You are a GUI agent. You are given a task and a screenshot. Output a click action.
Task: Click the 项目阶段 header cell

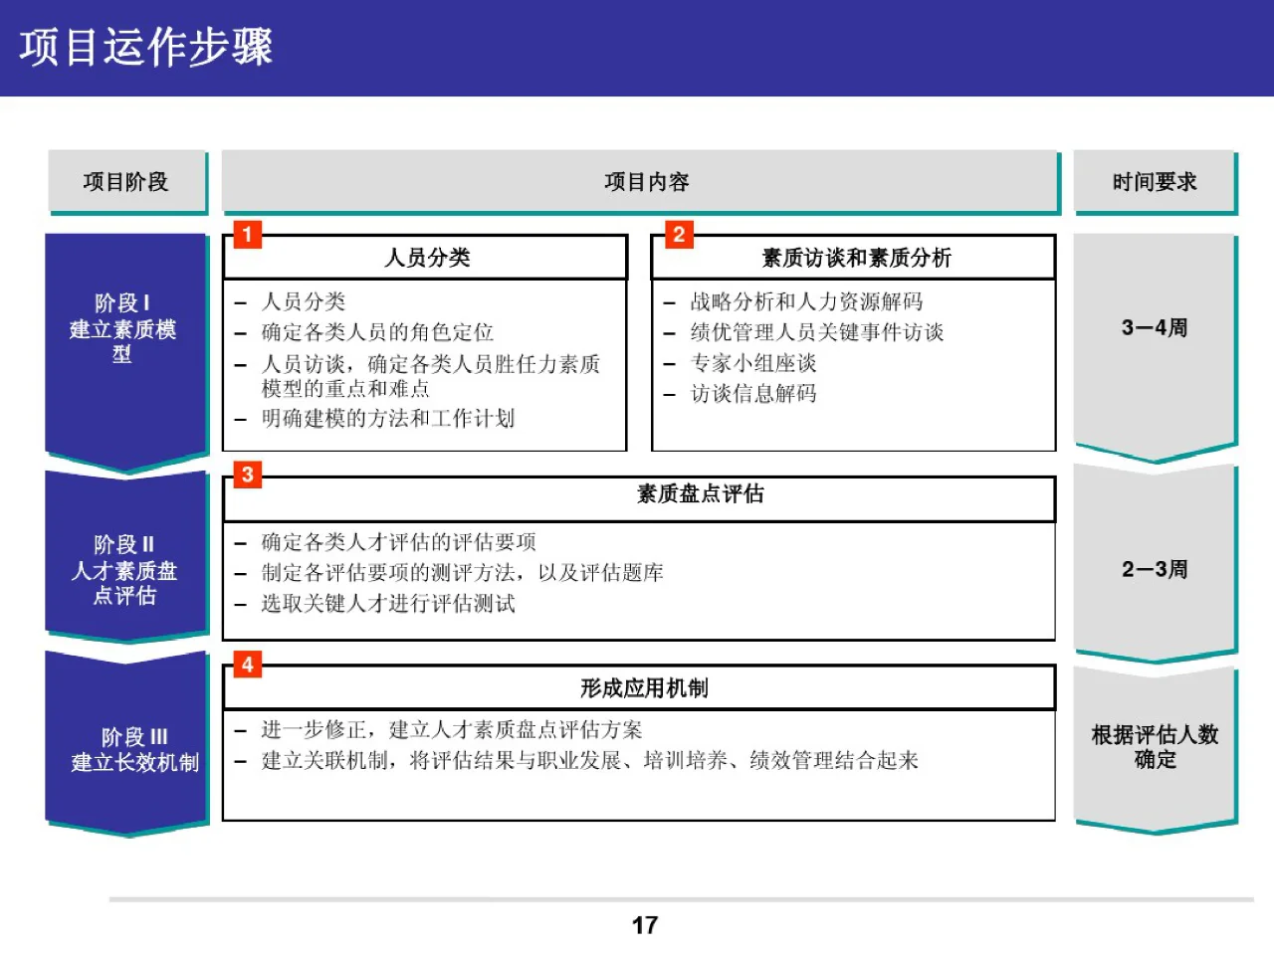click(x=125, y=182)
